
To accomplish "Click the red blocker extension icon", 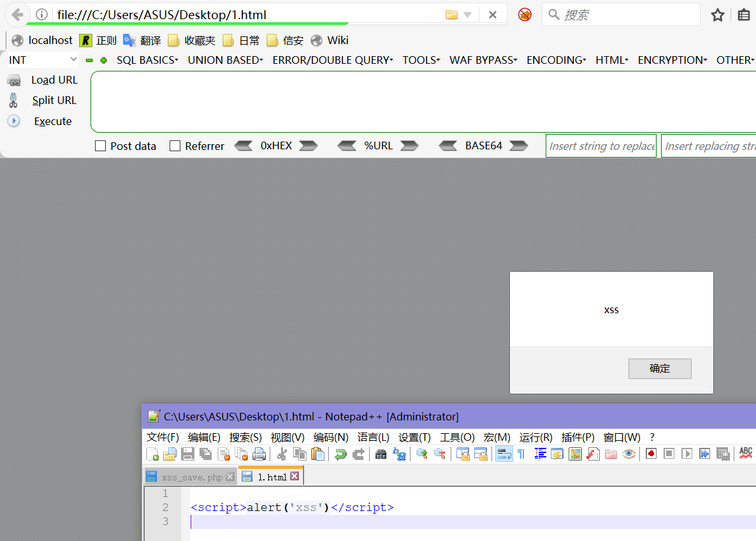I will (x=525, y=15).
